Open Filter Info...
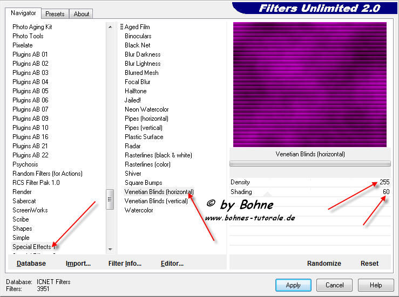 (x=125, y=264)
